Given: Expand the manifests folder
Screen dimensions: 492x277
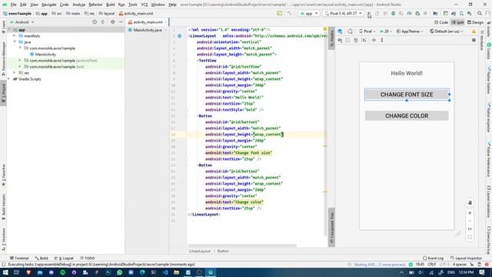Looking at the screenshot, I should [14, 36].
